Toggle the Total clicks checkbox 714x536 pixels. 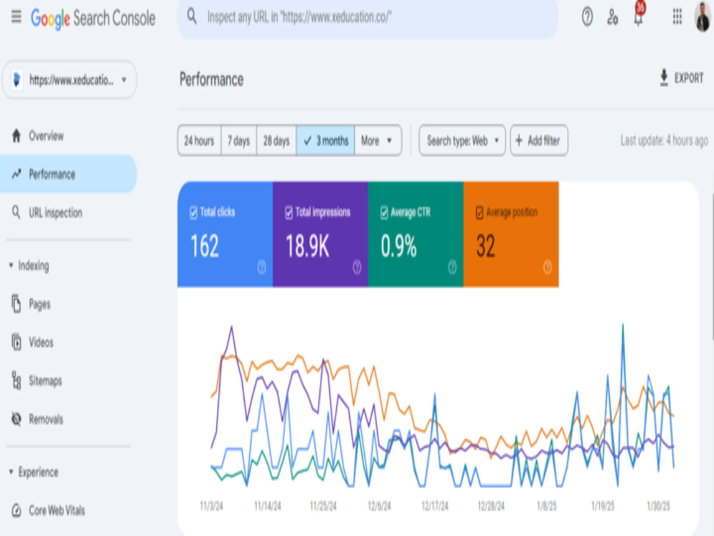(x=193, y=212)
